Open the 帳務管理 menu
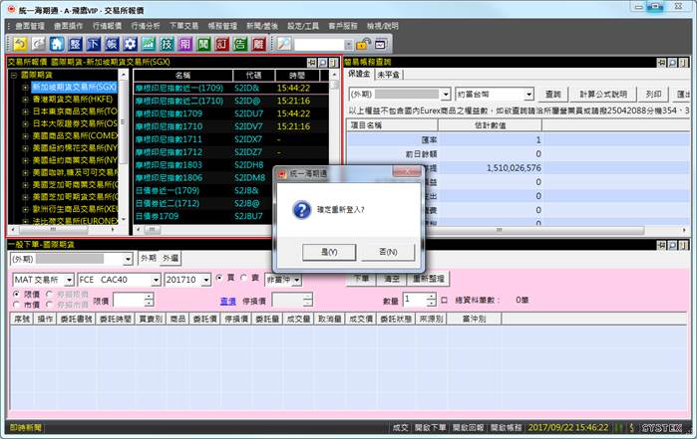 point(222,26)
